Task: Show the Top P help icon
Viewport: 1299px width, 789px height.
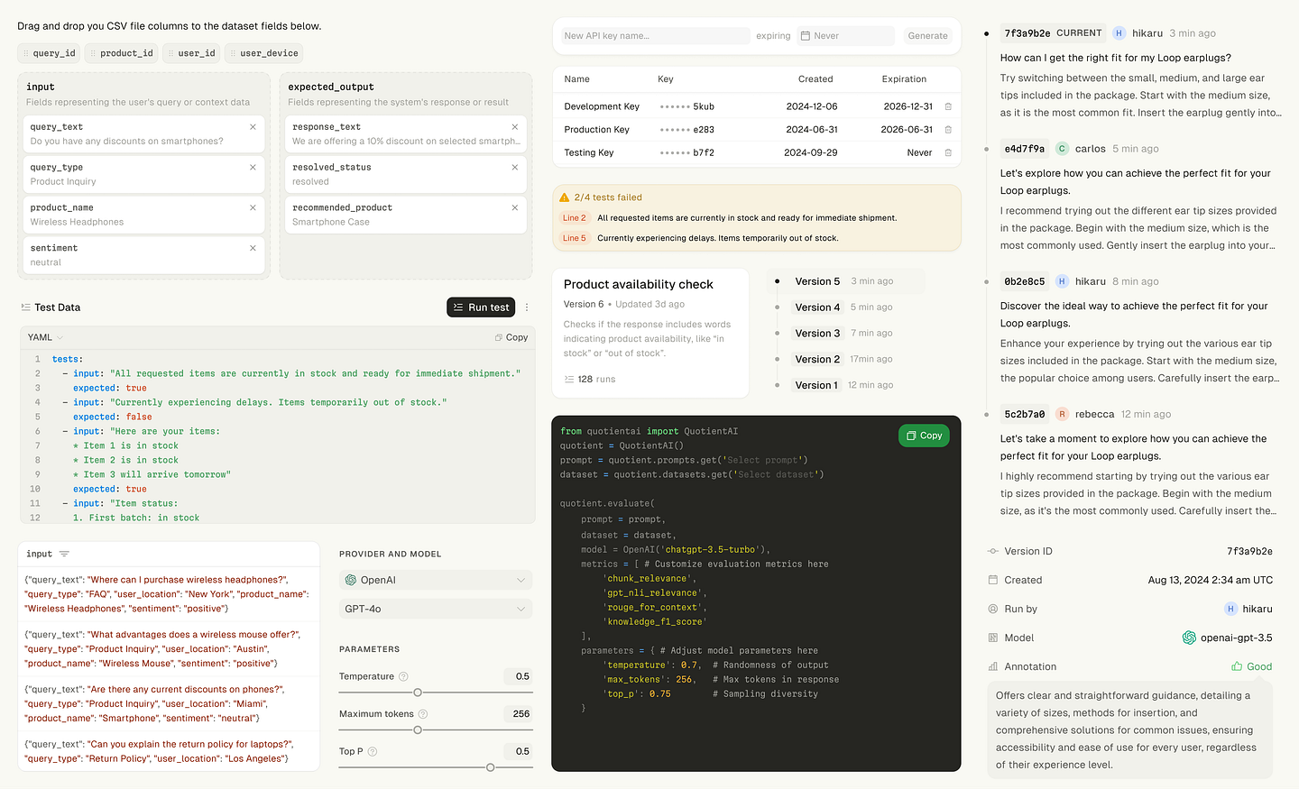Action: [x=373, y=751]
